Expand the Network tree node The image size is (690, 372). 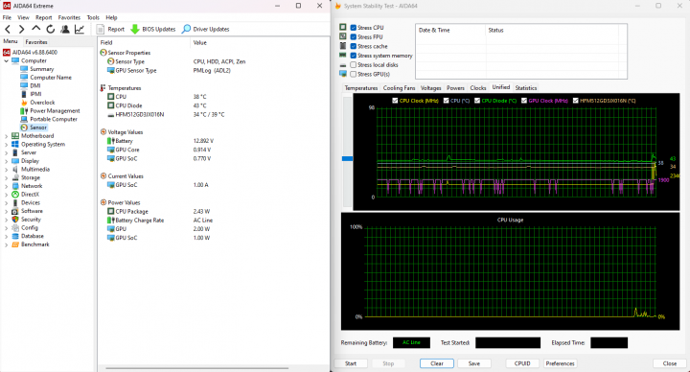pyautogui.click(x=6, y=187)
